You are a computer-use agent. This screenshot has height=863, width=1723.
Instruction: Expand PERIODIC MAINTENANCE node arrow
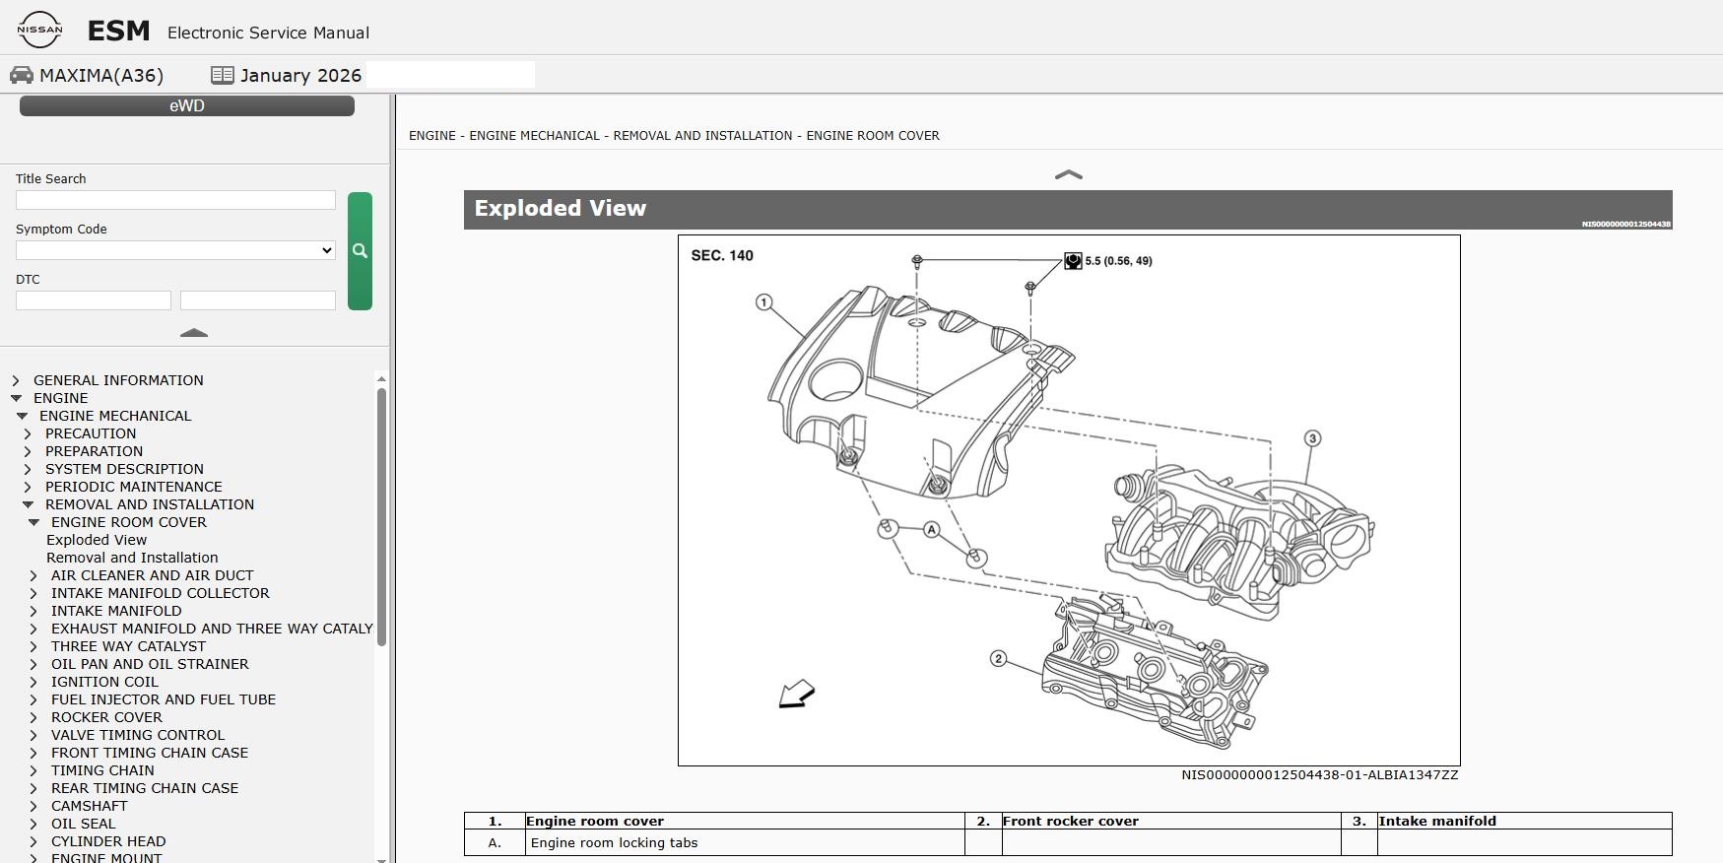(x=28, y=487)
